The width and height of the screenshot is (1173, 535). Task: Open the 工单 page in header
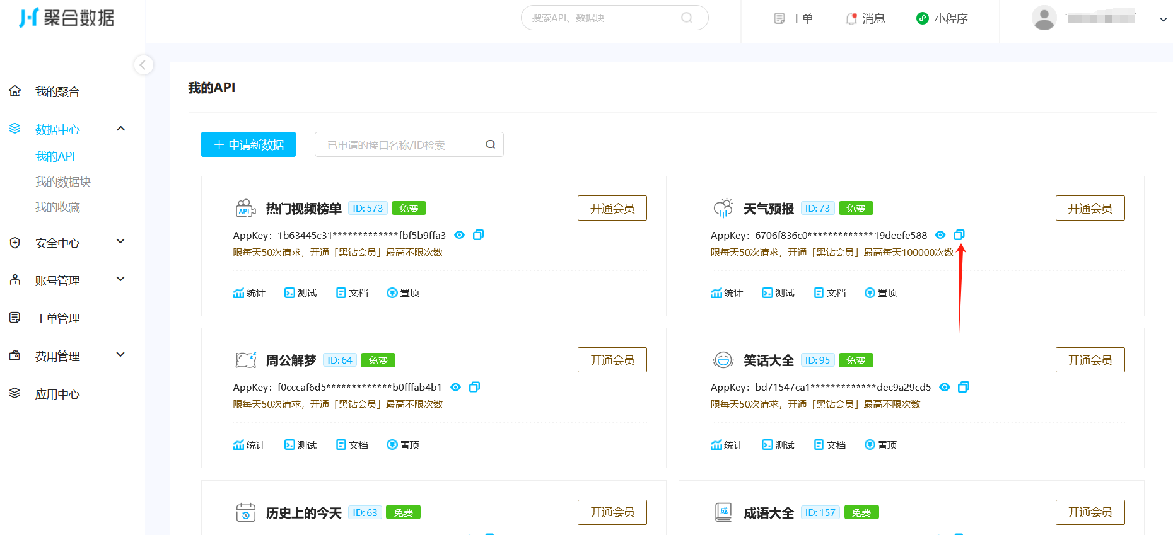pyautogui.click(x=793, y=18)
